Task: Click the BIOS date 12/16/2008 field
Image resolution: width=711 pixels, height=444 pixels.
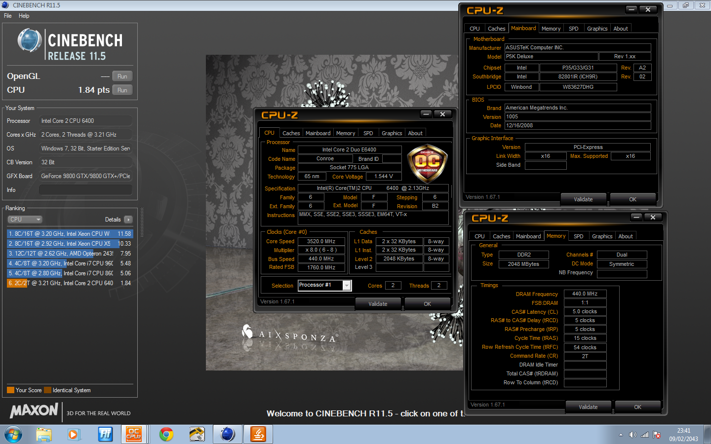Action: point(578,125)
